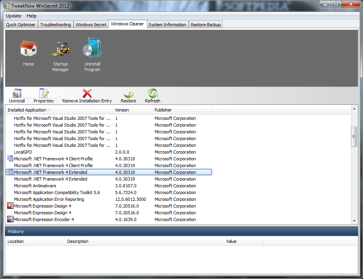Image resolution: width=363 pixels, height=279 pixels.
Task: Minimize the WinSecret window
Action: pos(325,4)
